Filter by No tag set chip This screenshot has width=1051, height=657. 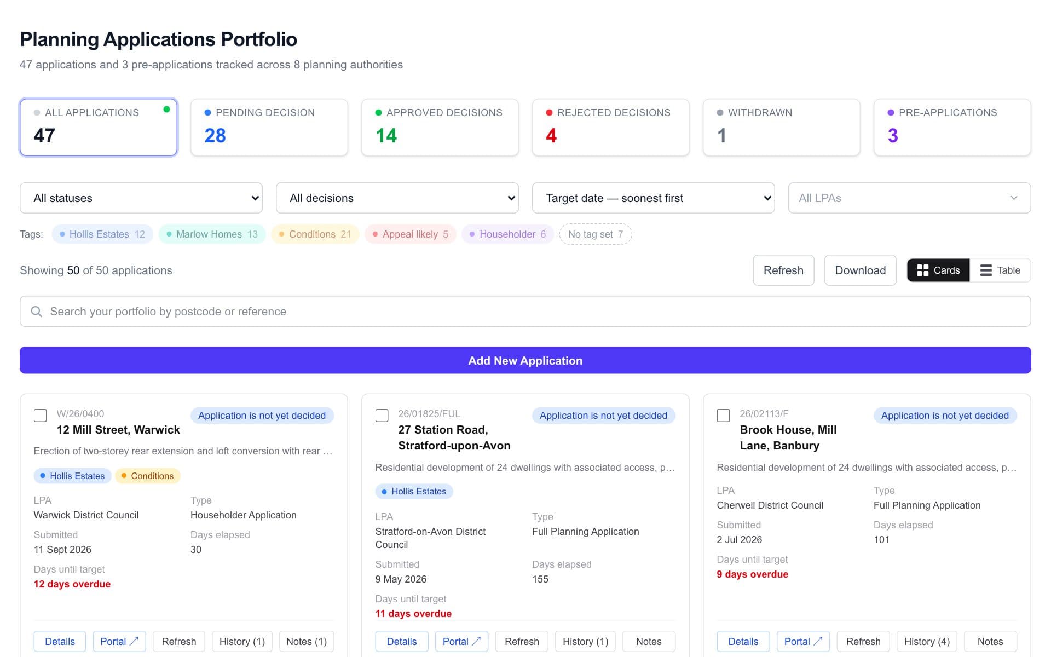pos(596,234)
